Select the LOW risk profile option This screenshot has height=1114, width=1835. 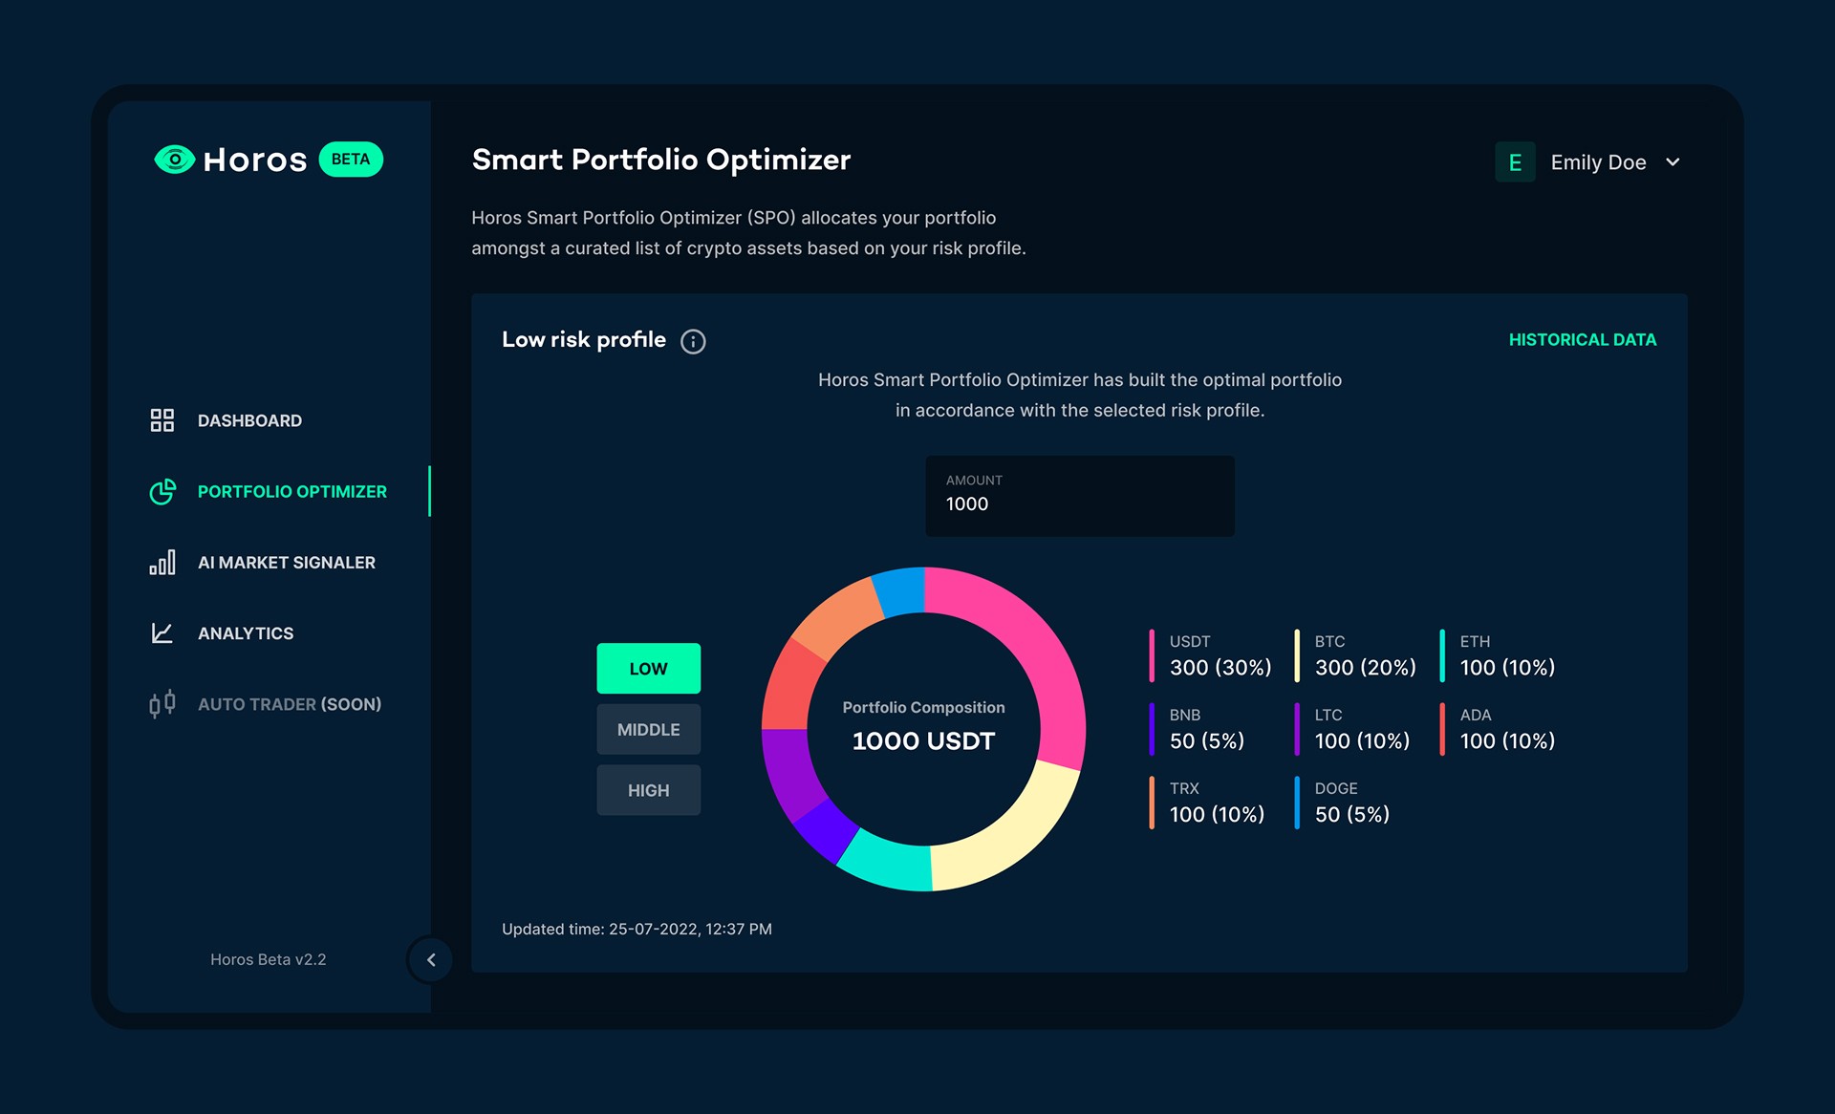tap(648, 669)
